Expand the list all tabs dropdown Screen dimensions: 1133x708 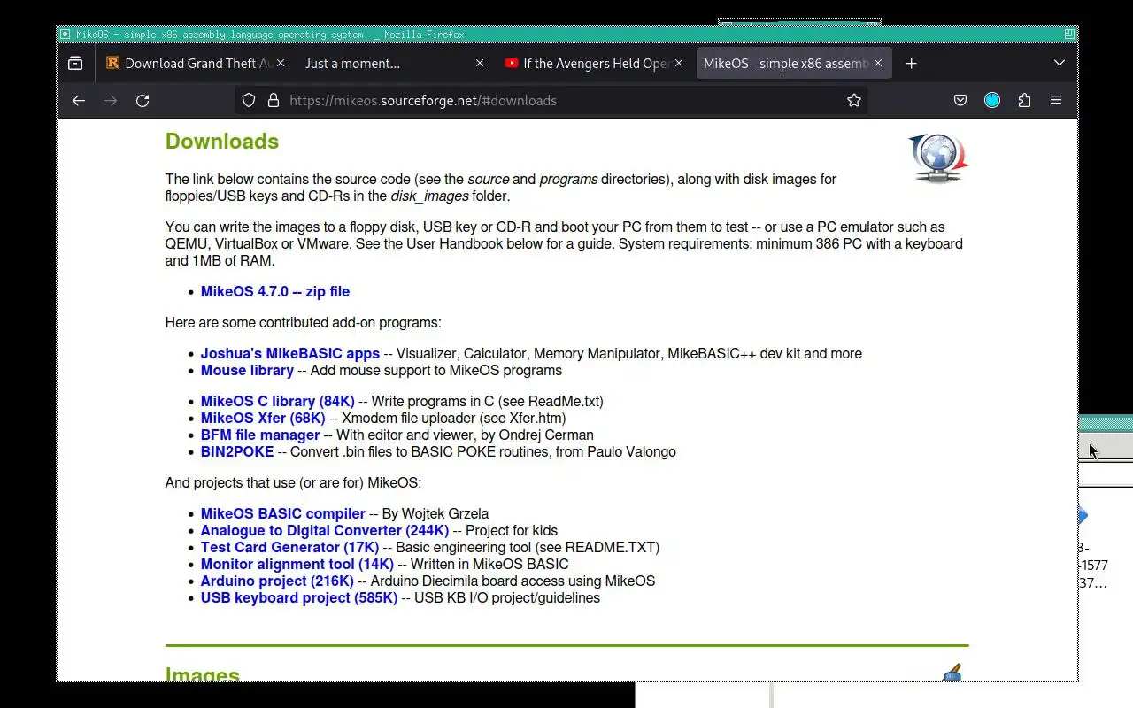click(x=1060, y=64)
